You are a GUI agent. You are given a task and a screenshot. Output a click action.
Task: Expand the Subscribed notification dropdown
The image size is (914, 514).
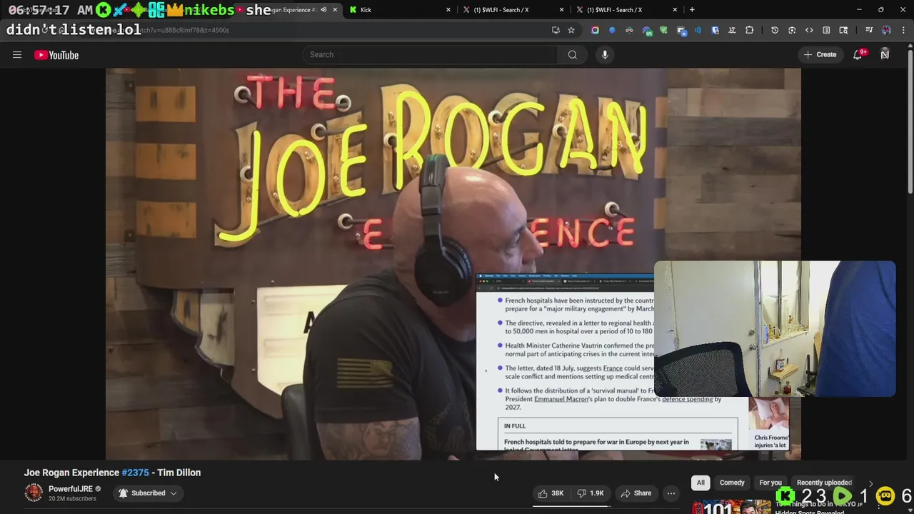point(148,493)
